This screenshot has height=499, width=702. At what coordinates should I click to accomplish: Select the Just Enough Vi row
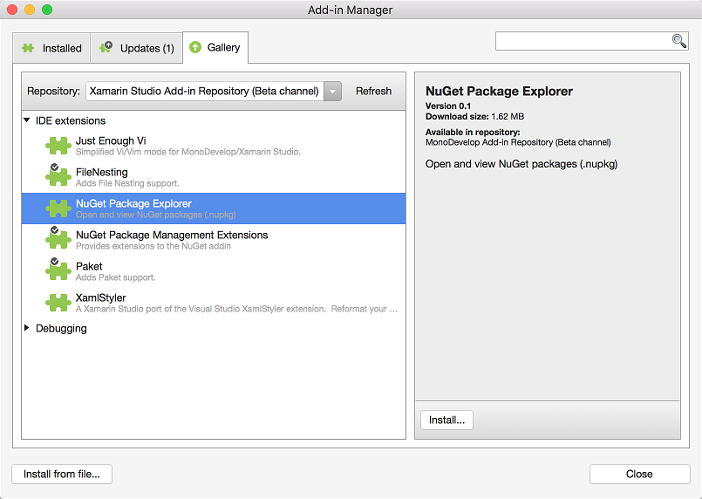pos(214,146)
